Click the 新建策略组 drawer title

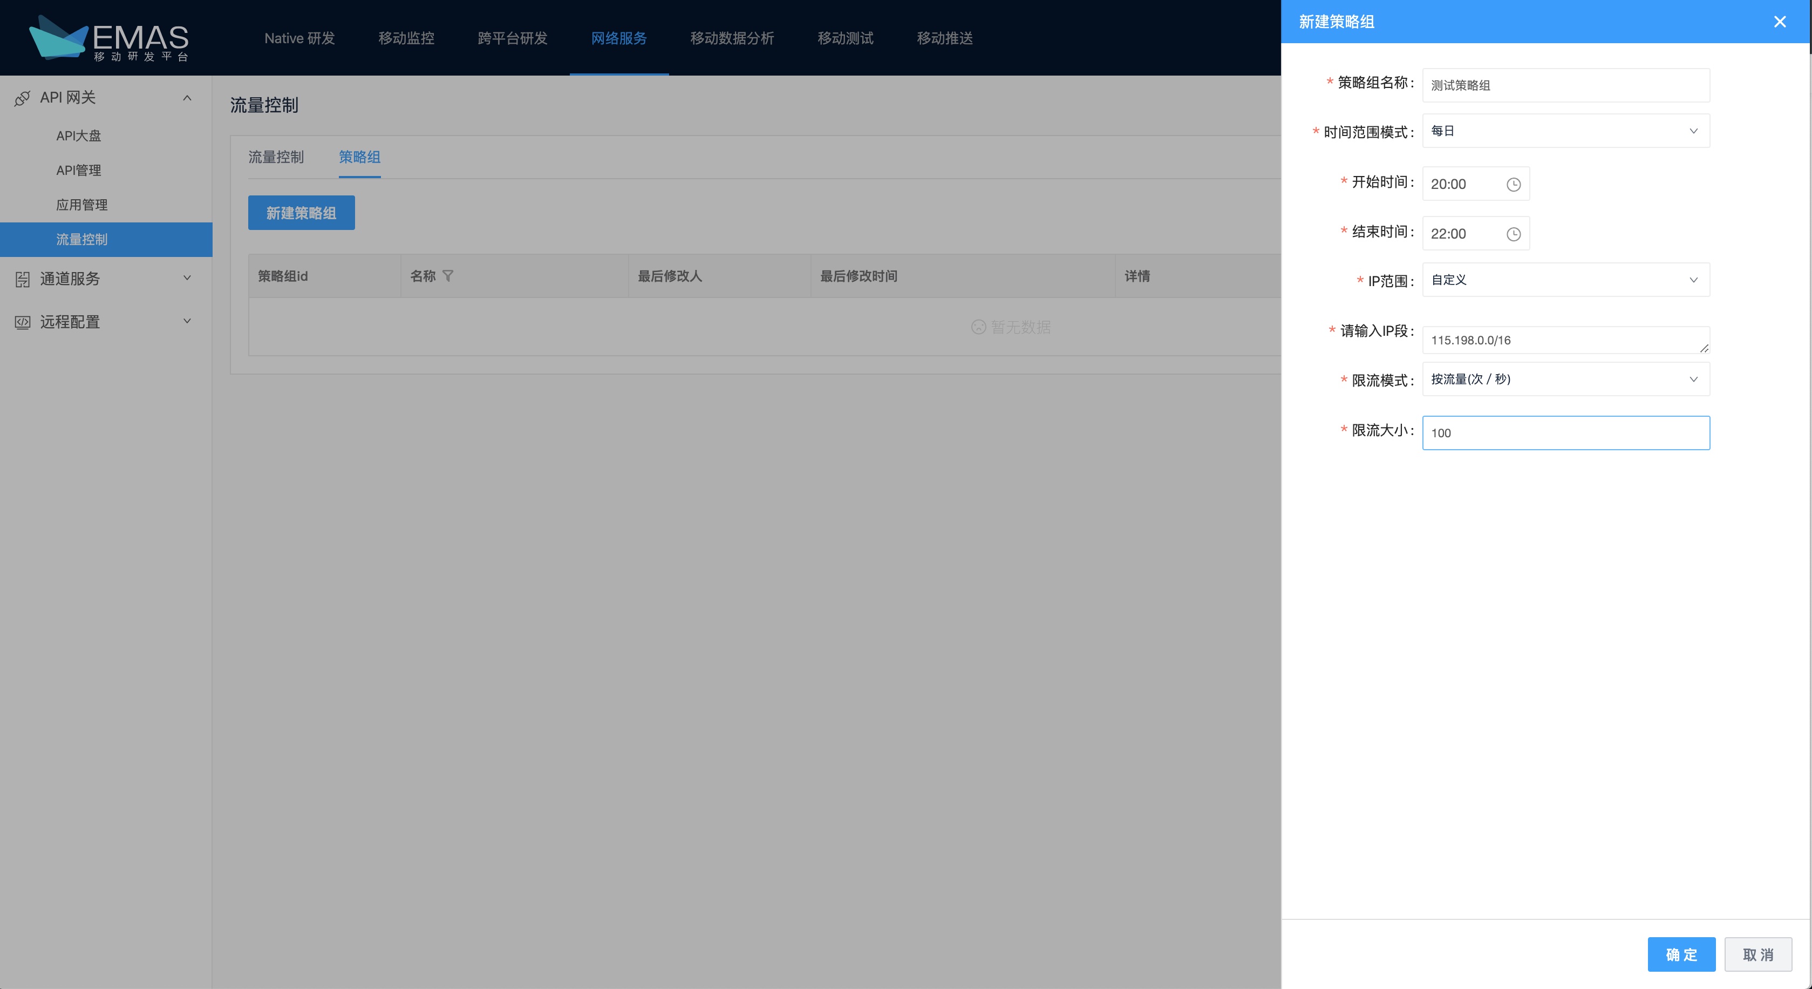[1337, 22]
